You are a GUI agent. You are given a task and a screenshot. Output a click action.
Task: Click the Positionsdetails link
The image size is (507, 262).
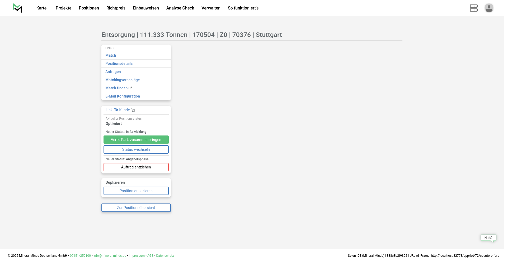(119, 64)
